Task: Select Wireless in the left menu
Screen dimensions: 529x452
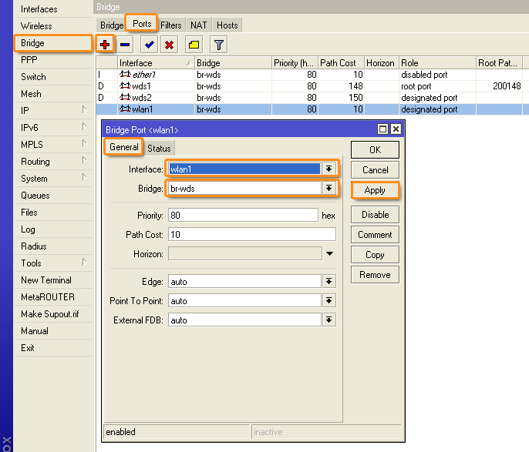Action: (36, 26)
